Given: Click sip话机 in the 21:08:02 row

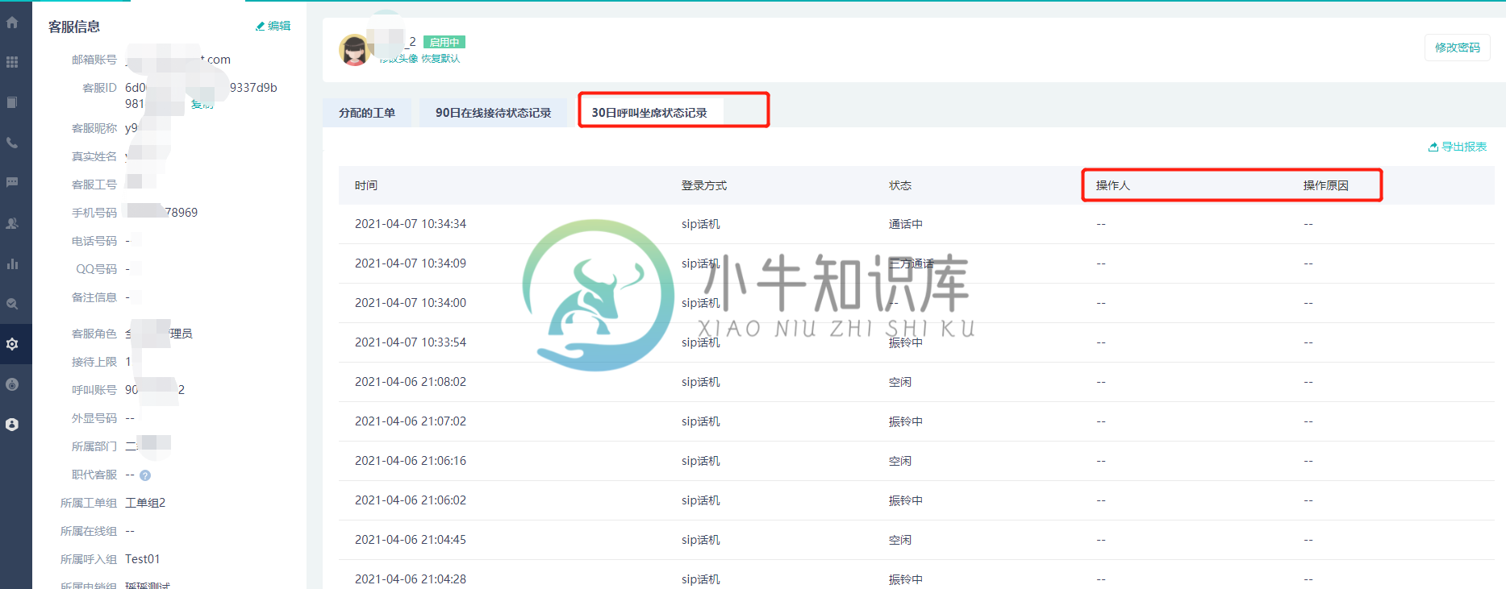Looking at the screenshot, I should (x=701, y=382).
